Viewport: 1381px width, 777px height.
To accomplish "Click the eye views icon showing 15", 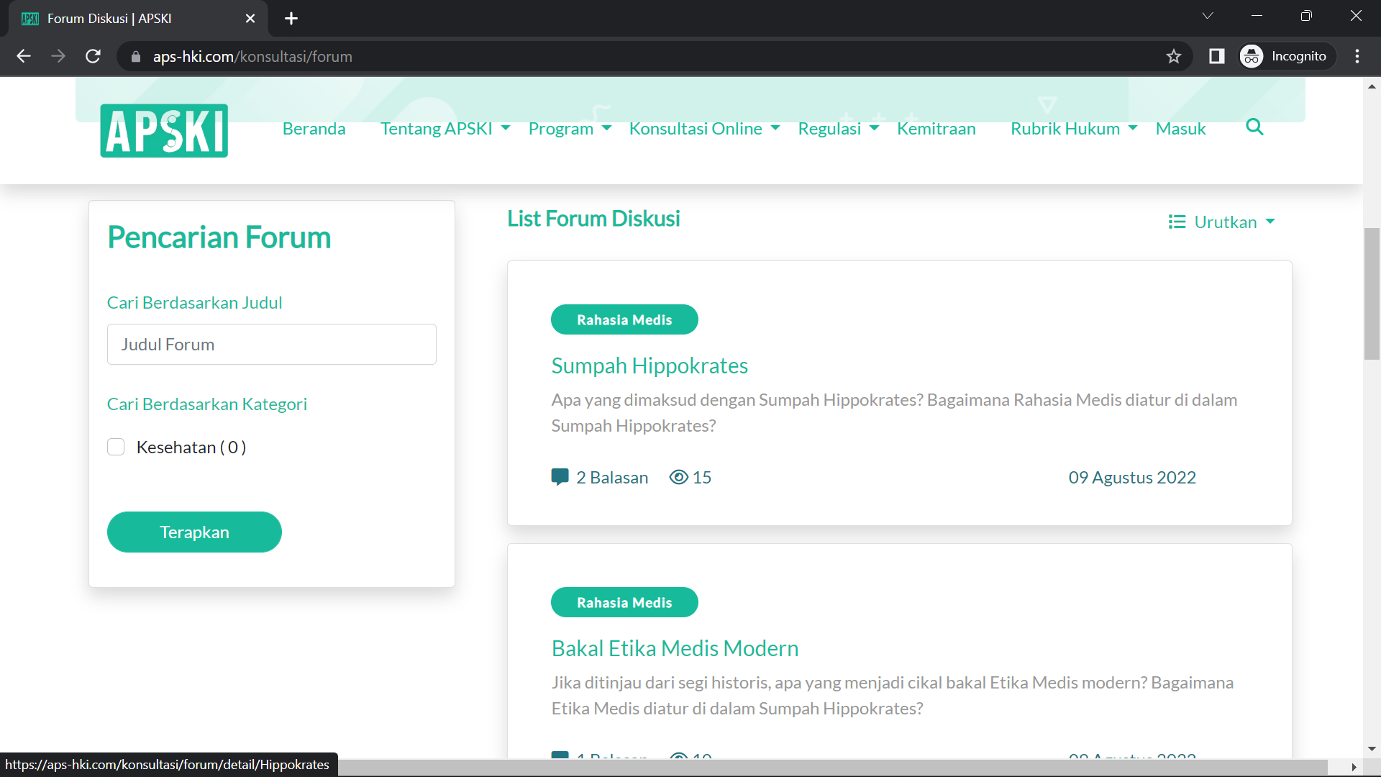I will pyautogui.click(x=678, y=477).
